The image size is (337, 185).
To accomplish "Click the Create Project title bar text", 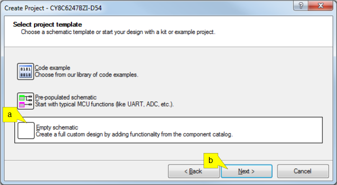I will click(x=53, y=8).
